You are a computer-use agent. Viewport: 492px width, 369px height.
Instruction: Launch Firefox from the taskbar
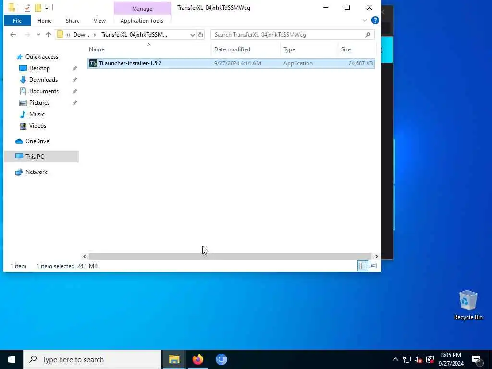(x=197, y=359)
